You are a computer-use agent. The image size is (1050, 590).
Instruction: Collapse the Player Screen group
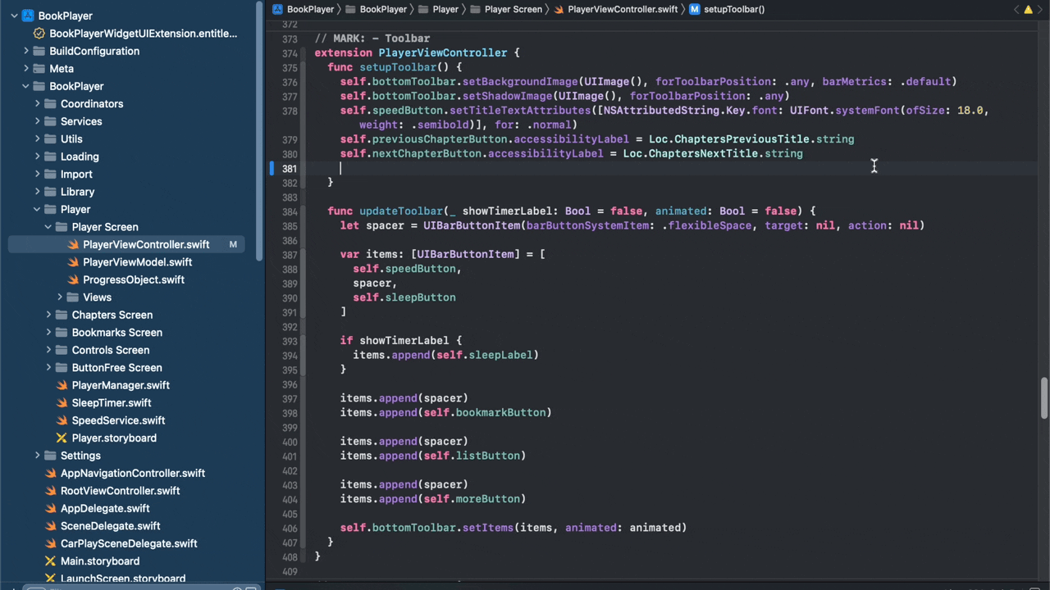click(48, 227)
